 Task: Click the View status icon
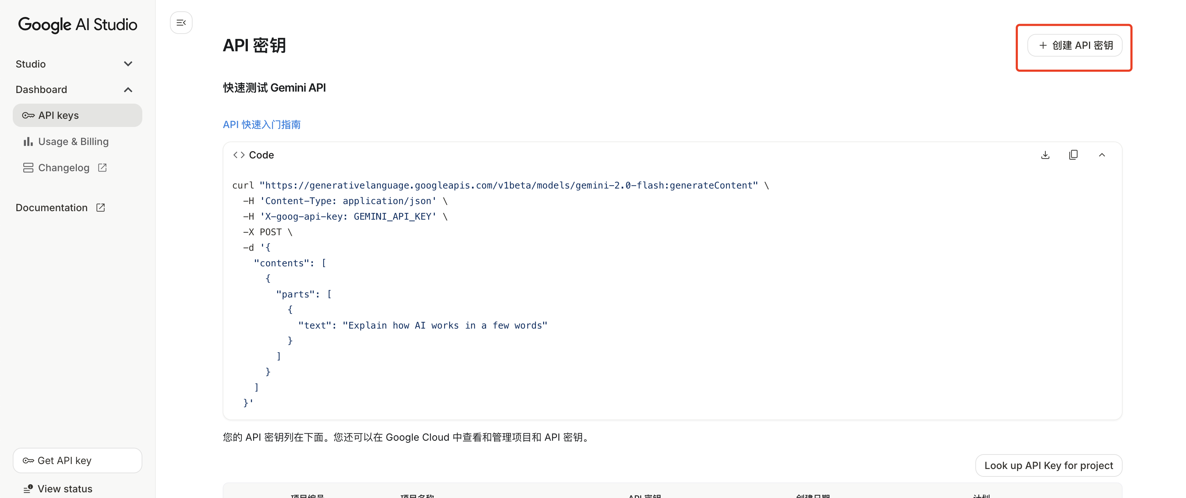28,489
